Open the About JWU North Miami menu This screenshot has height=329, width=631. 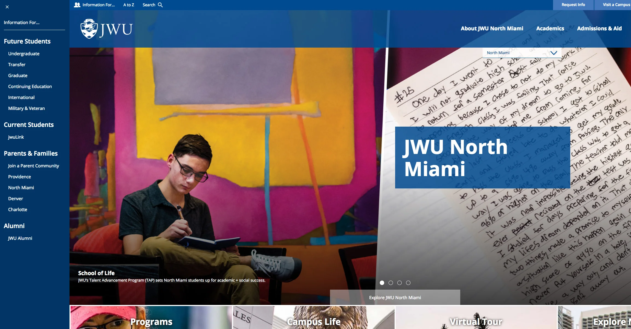coord(492,28)
